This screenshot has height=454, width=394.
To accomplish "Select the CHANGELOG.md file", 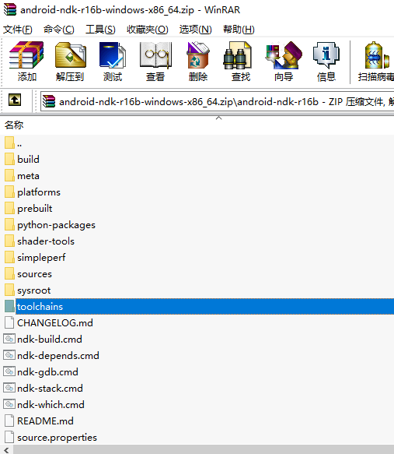I will click(x=197, y=323).
